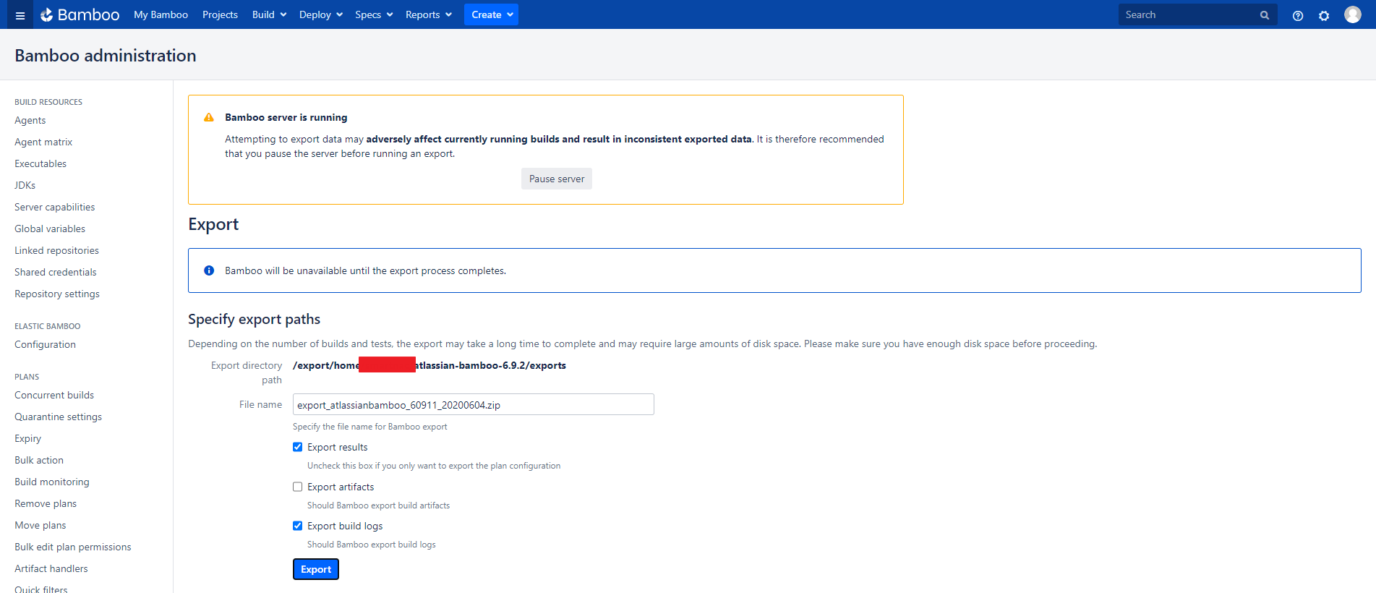This screenshot has width=1376, height=593.
Task: Open JDKs in sidebar
Action: (25, 185)
